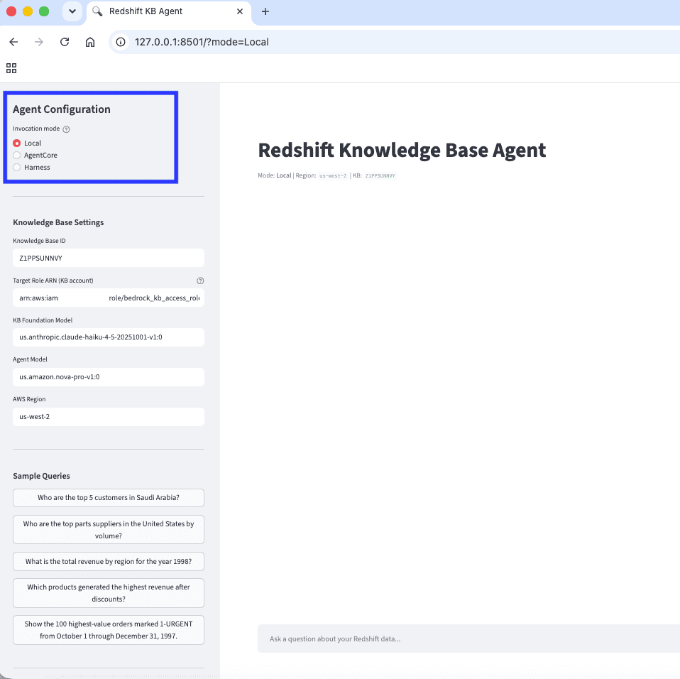The image size is (680, 679).
Task: Click the KB Foundation Model label
Action: point(43,320)
